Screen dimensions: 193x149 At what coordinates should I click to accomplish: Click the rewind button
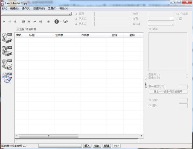[x=29, y=21]
